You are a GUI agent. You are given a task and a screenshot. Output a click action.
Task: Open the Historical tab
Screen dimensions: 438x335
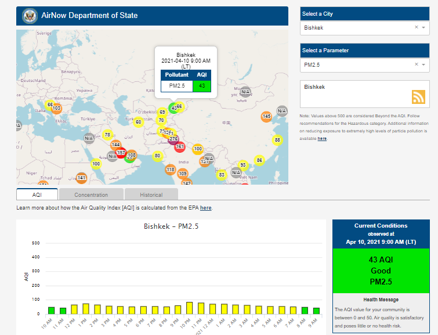151,194
